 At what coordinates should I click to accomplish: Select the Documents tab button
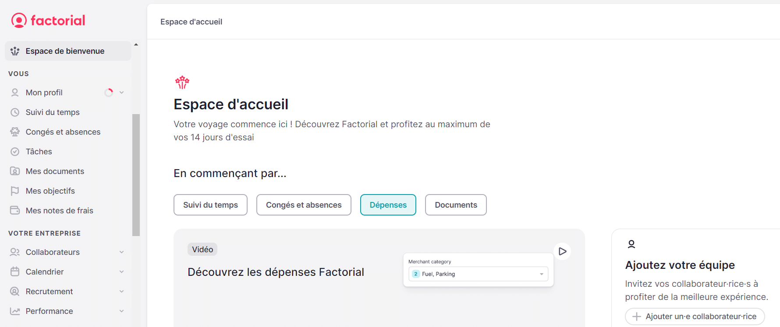456,205
